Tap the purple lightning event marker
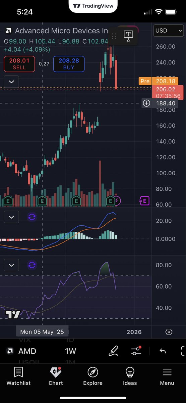This screenshot has height=403, width=186. pyautogui.click(x=117, y=201)
